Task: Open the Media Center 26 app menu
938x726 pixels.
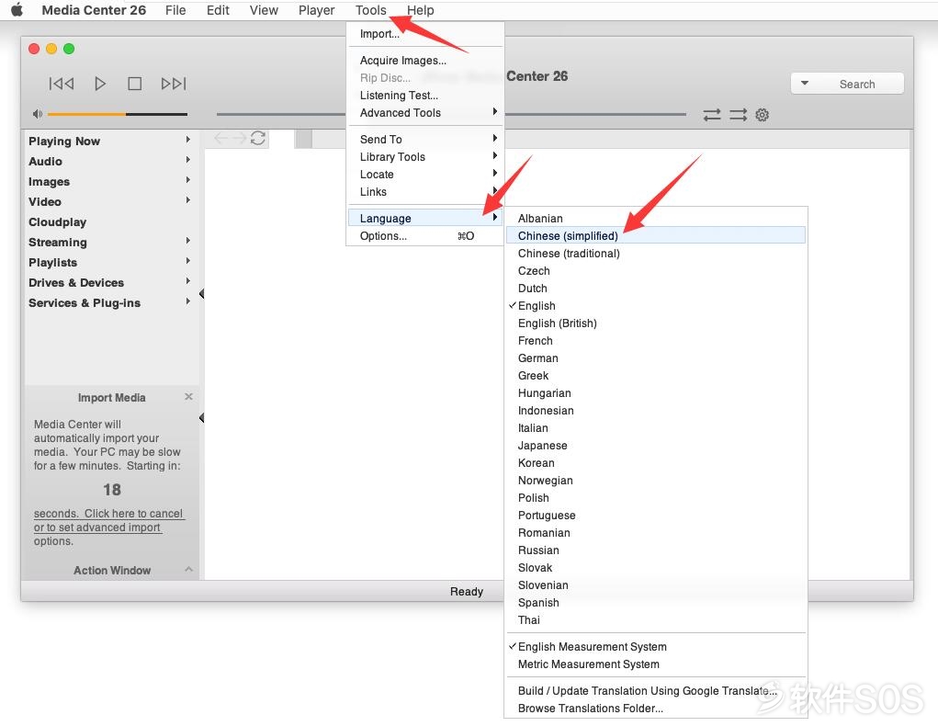Action: tap(94, 10)
